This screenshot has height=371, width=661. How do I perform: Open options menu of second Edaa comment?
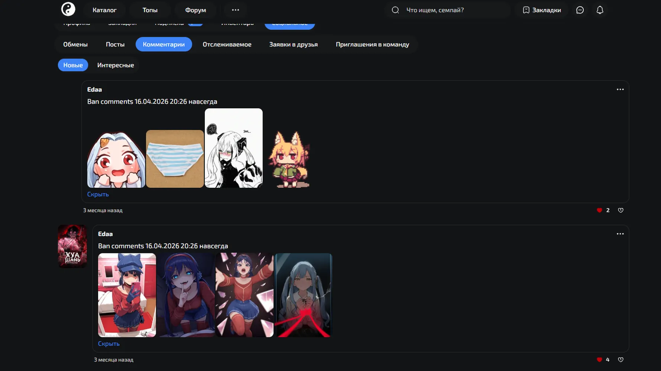click(x=620, y=234)
